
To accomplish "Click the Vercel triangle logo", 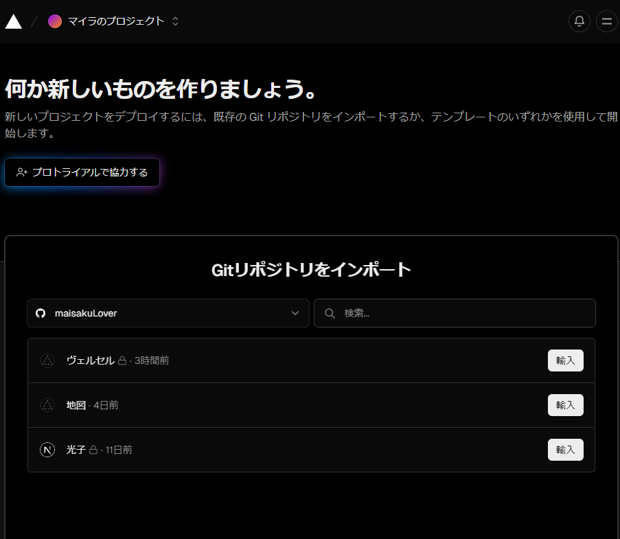I will [x=14, y=21].
